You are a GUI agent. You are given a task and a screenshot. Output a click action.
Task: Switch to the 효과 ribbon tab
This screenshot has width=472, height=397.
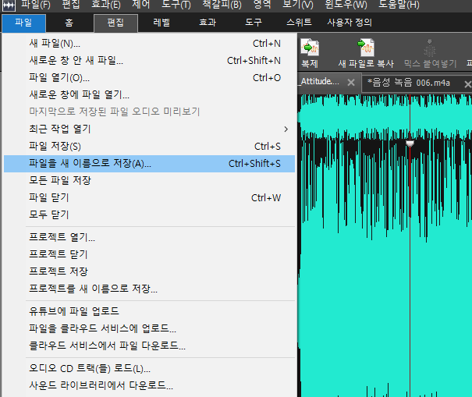click(208, 23)
